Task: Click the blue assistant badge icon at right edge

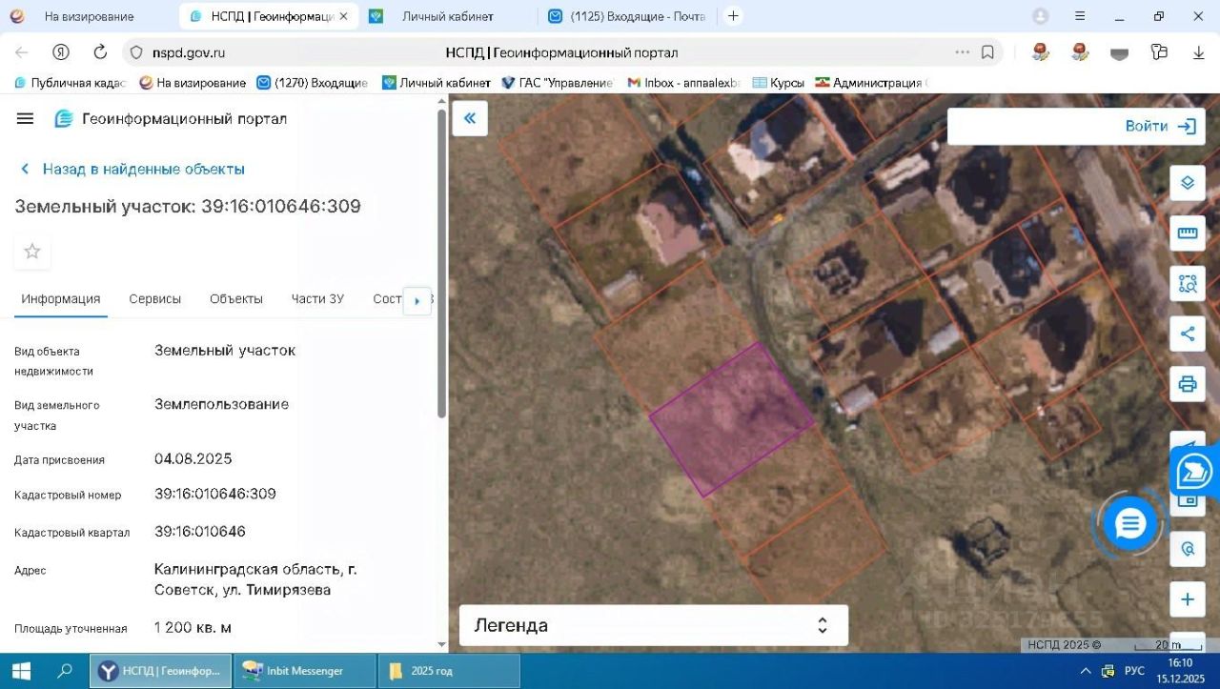Action: click(x=1195, y=472)
